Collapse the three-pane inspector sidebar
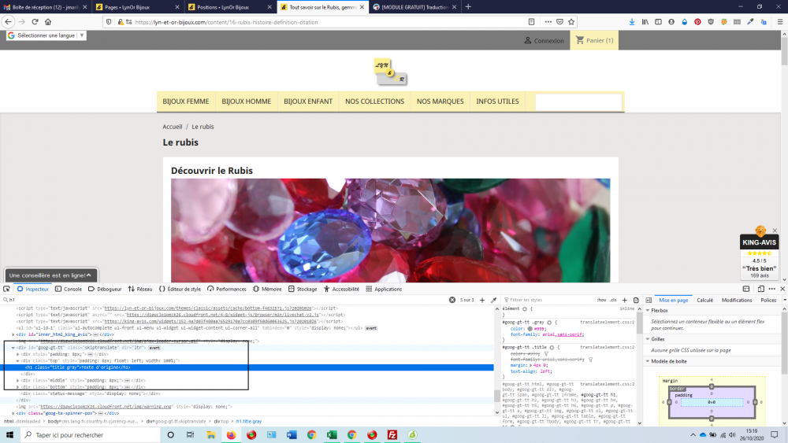This screenshot has width=788, height=443. (x=649, y=300)
